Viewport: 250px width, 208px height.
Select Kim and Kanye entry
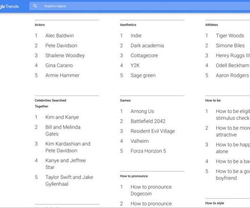pos(62,117)
